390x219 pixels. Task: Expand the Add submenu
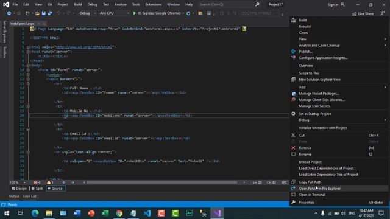click(x=339, y=87)
